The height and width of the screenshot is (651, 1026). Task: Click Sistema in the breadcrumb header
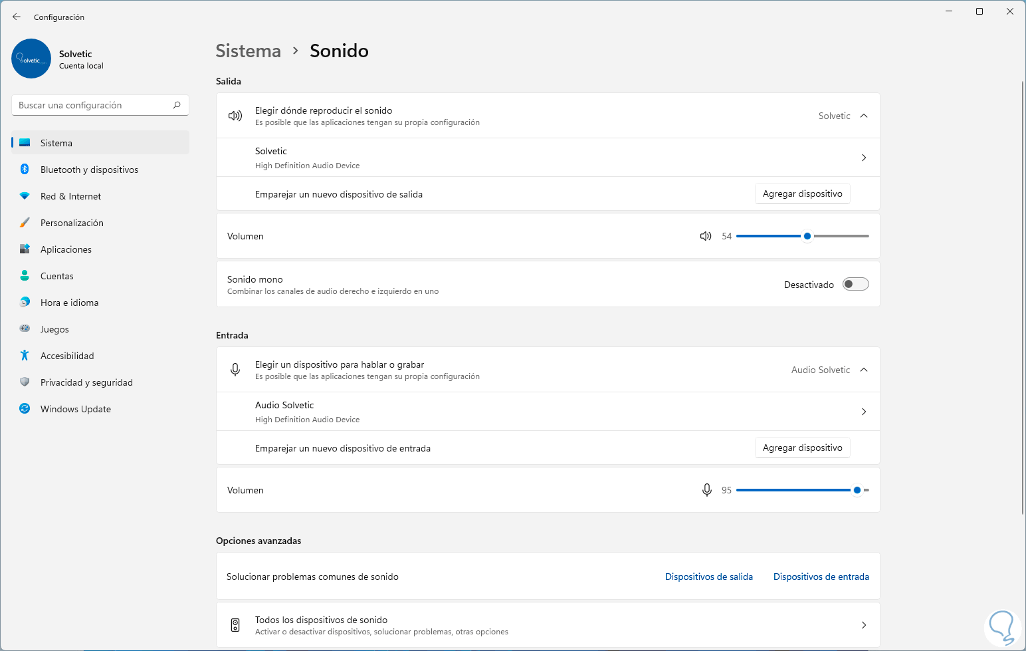click(x=249, y=51)
